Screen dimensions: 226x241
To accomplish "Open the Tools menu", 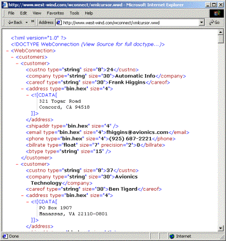I will (x=74, y=13).
